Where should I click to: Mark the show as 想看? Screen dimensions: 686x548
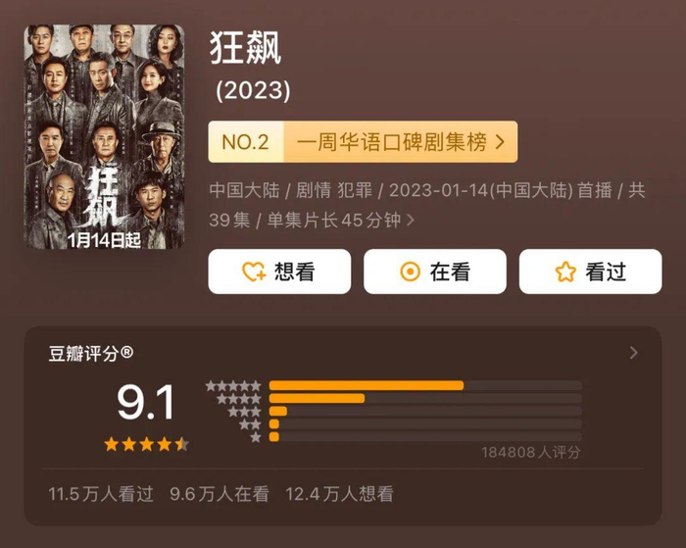279,273
